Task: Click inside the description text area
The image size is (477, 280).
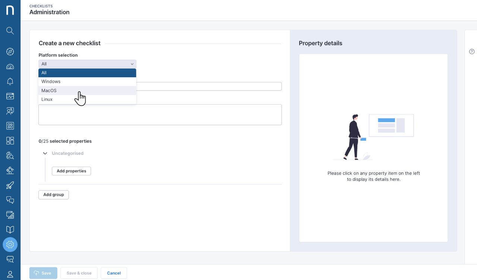Action: pyautogui.click(x=160, y=114)
